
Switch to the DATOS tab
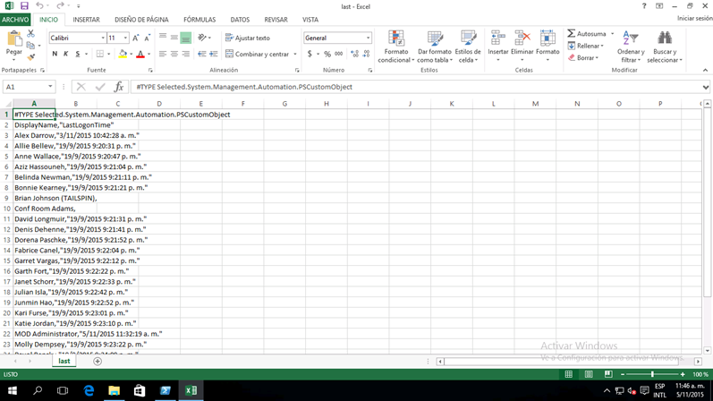pyautogui.click(x=240, y=20)
